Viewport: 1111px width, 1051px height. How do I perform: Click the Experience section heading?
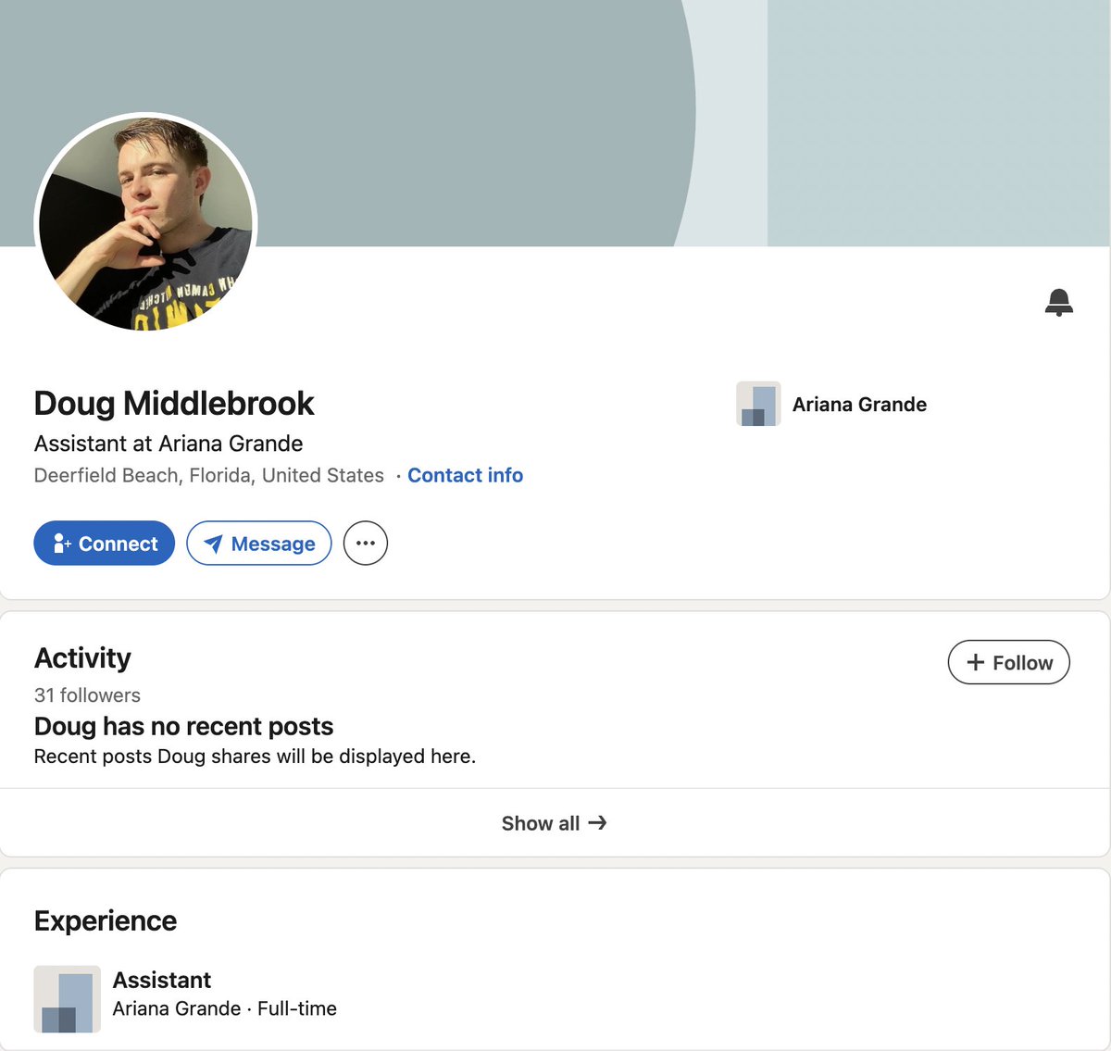click(x=106, y=921)
